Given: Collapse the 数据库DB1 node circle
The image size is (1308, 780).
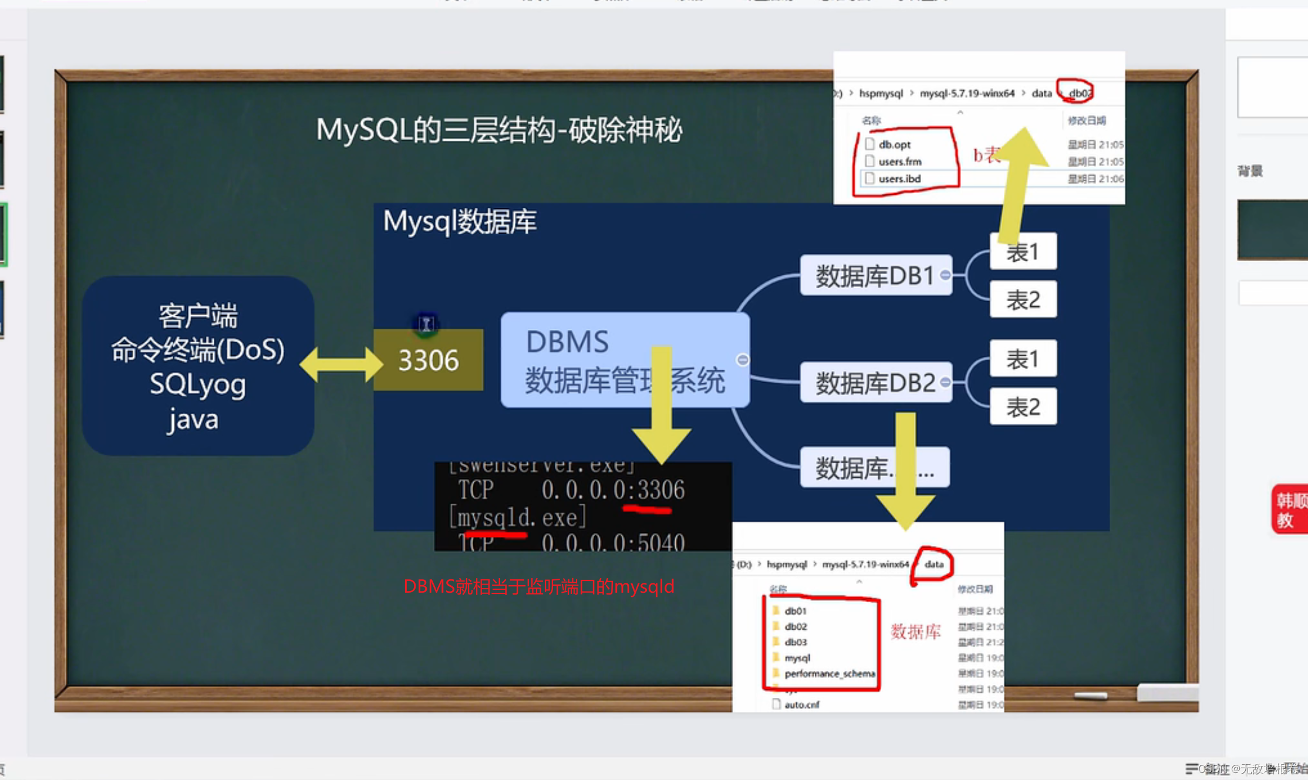Looking at the screenshot, I should click(x=945, y=275).
